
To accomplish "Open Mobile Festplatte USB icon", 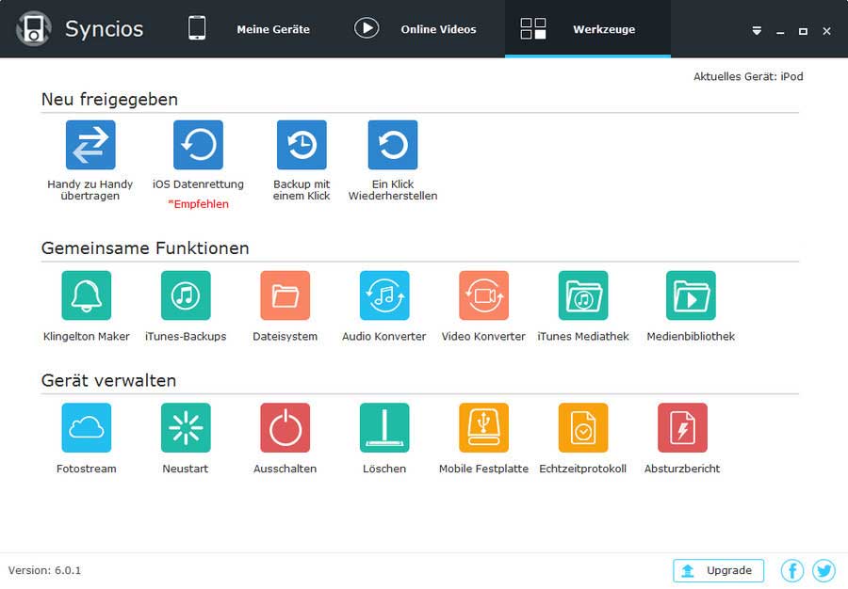I will click(x=484, y=427).
